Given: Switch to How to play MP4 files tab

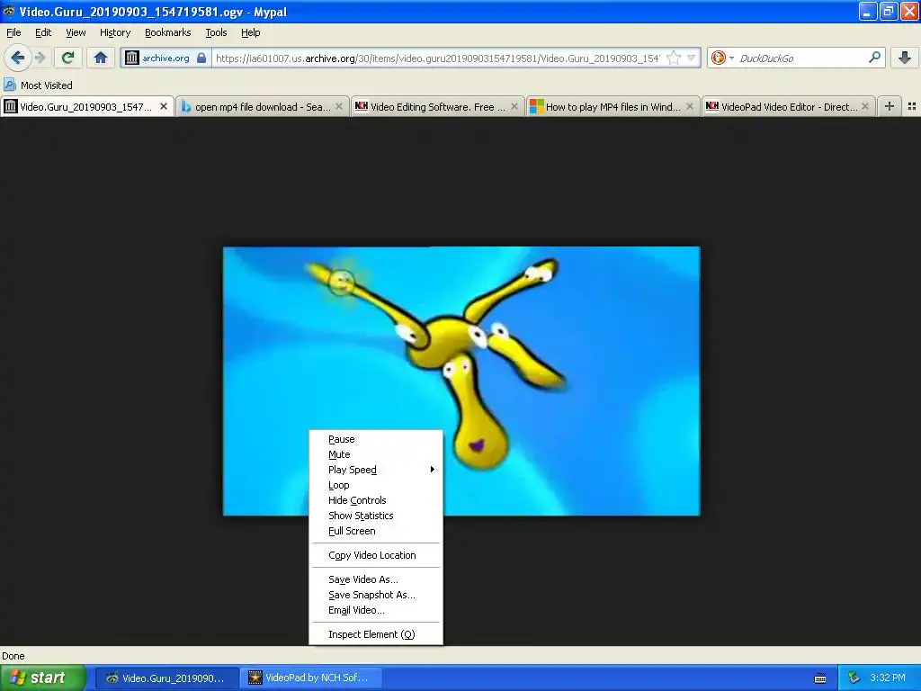Looking at the screenshot, I should (x=613, y=106).
